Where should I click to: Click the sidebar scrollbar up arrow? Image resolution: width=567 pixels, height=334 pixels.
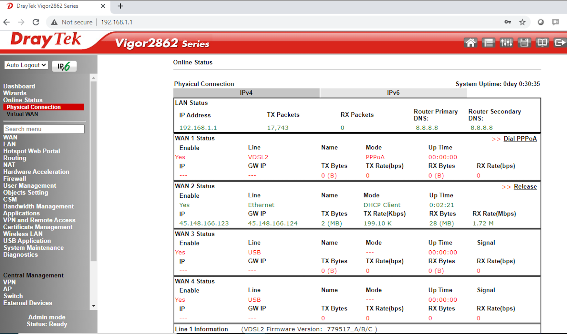click(x=94, y=78)
